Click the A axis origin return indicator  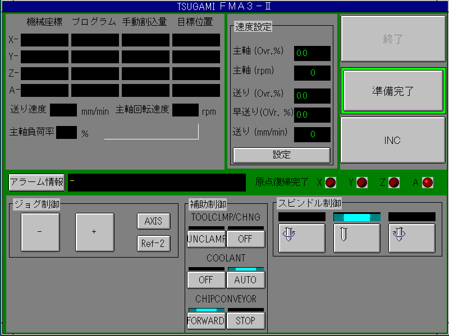coord(428,183)
